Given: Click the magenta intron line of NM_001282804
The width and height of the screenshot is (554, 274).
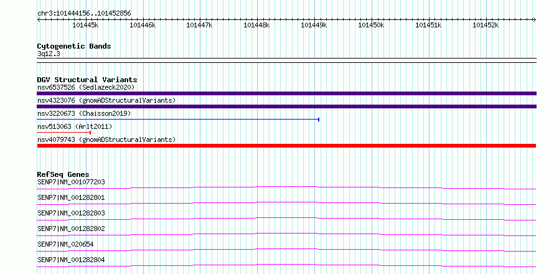Looking at the screenshot, I should click(x=286, y=265).
